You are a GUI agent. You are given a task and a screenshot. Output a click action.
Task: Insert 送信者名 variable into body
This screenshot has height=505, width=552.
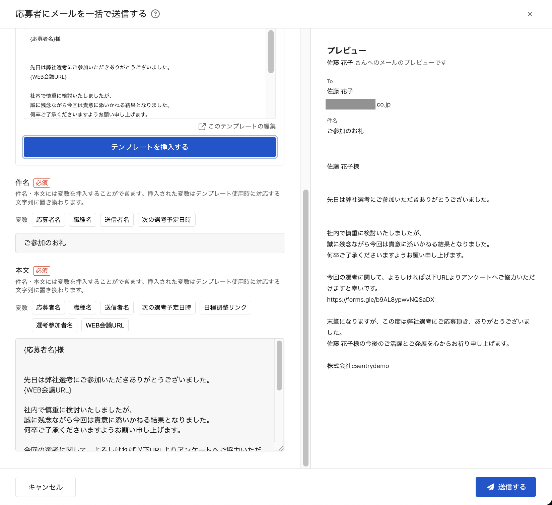click(117, 307)
